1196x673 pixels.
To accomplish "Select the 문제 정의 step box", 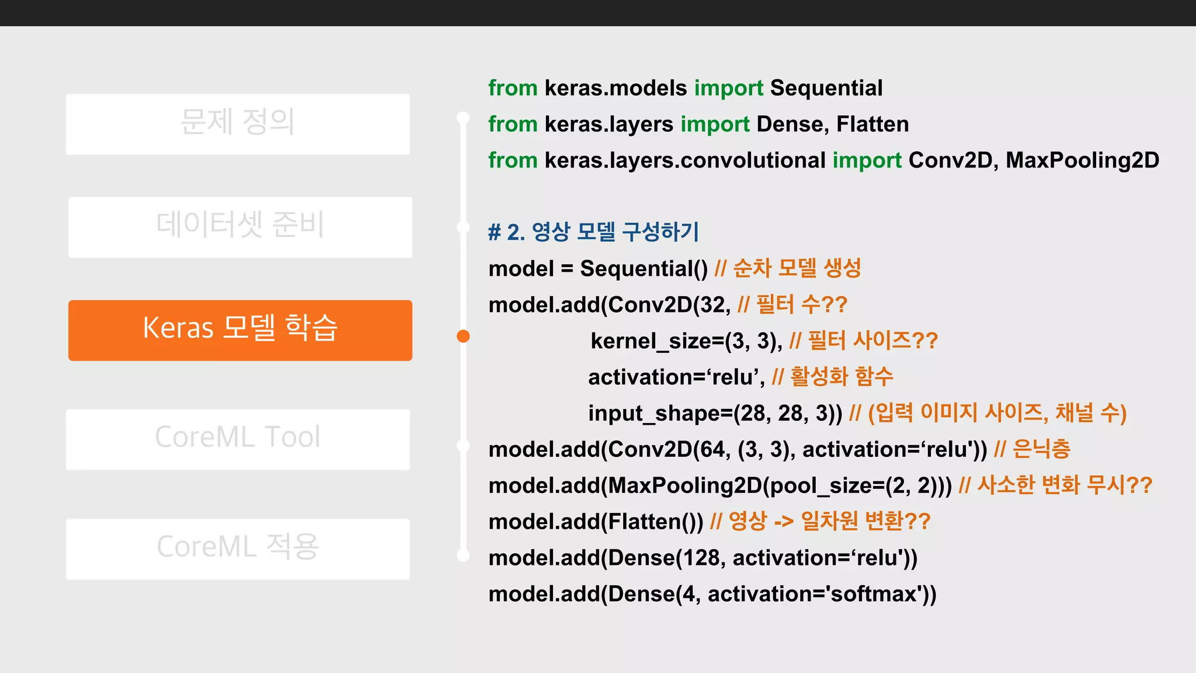I will (x=238, y=124).
